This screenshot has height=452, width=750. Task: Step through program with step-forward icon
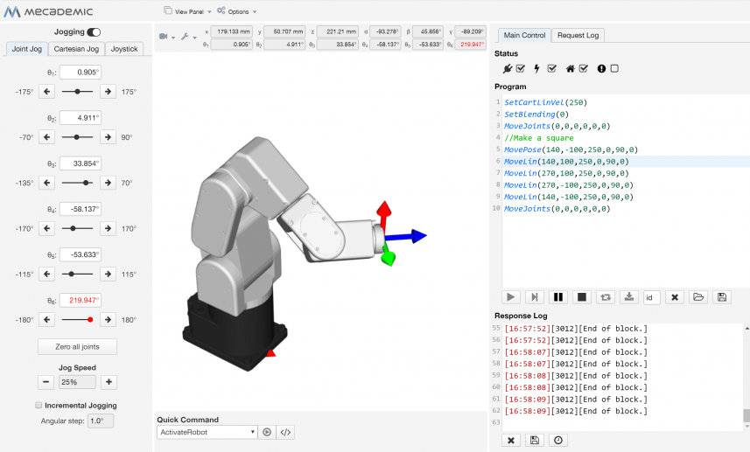pyautogui.click(x=535, y=297)
